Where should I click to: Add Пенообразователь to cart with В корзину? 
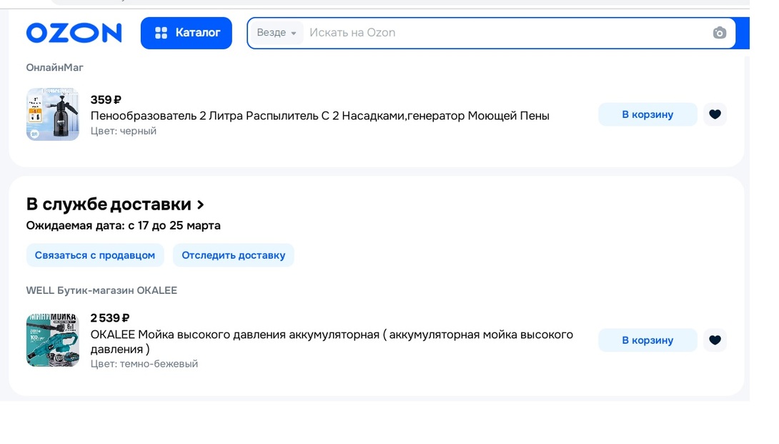pyautogui.click(x=647, y=114)
